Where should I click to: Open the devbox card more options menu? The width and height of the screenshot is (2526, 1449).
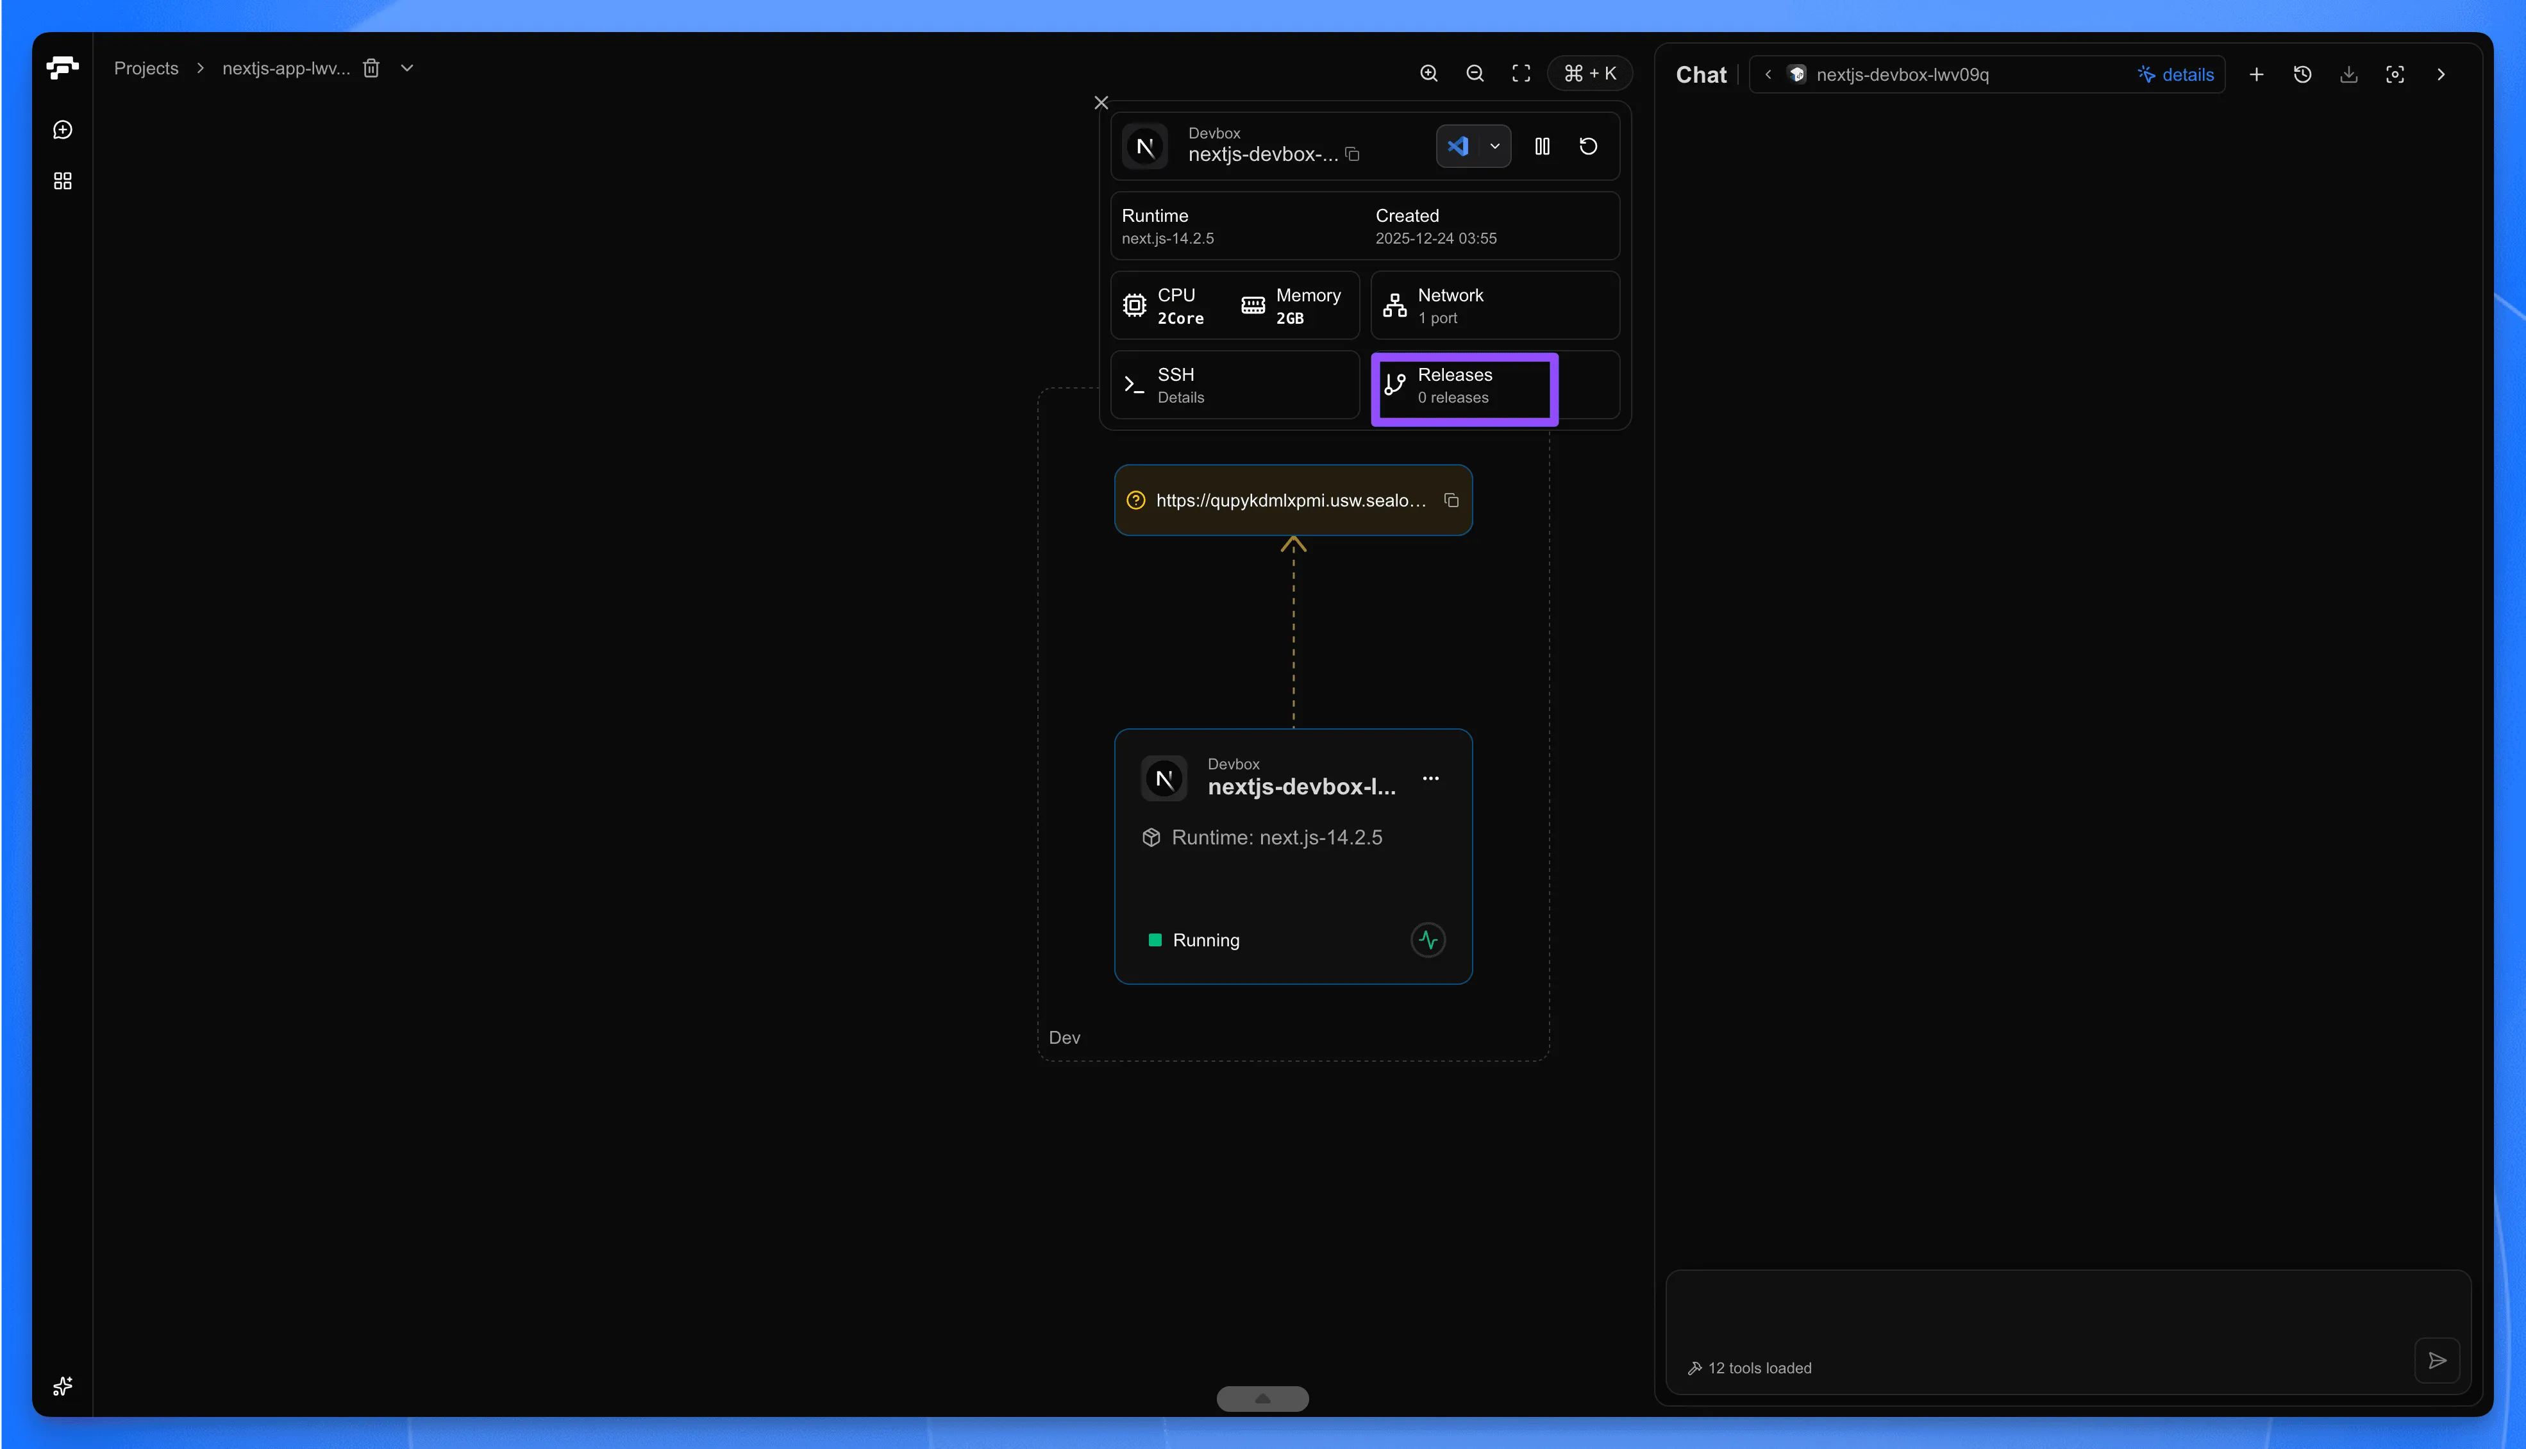1430,778
